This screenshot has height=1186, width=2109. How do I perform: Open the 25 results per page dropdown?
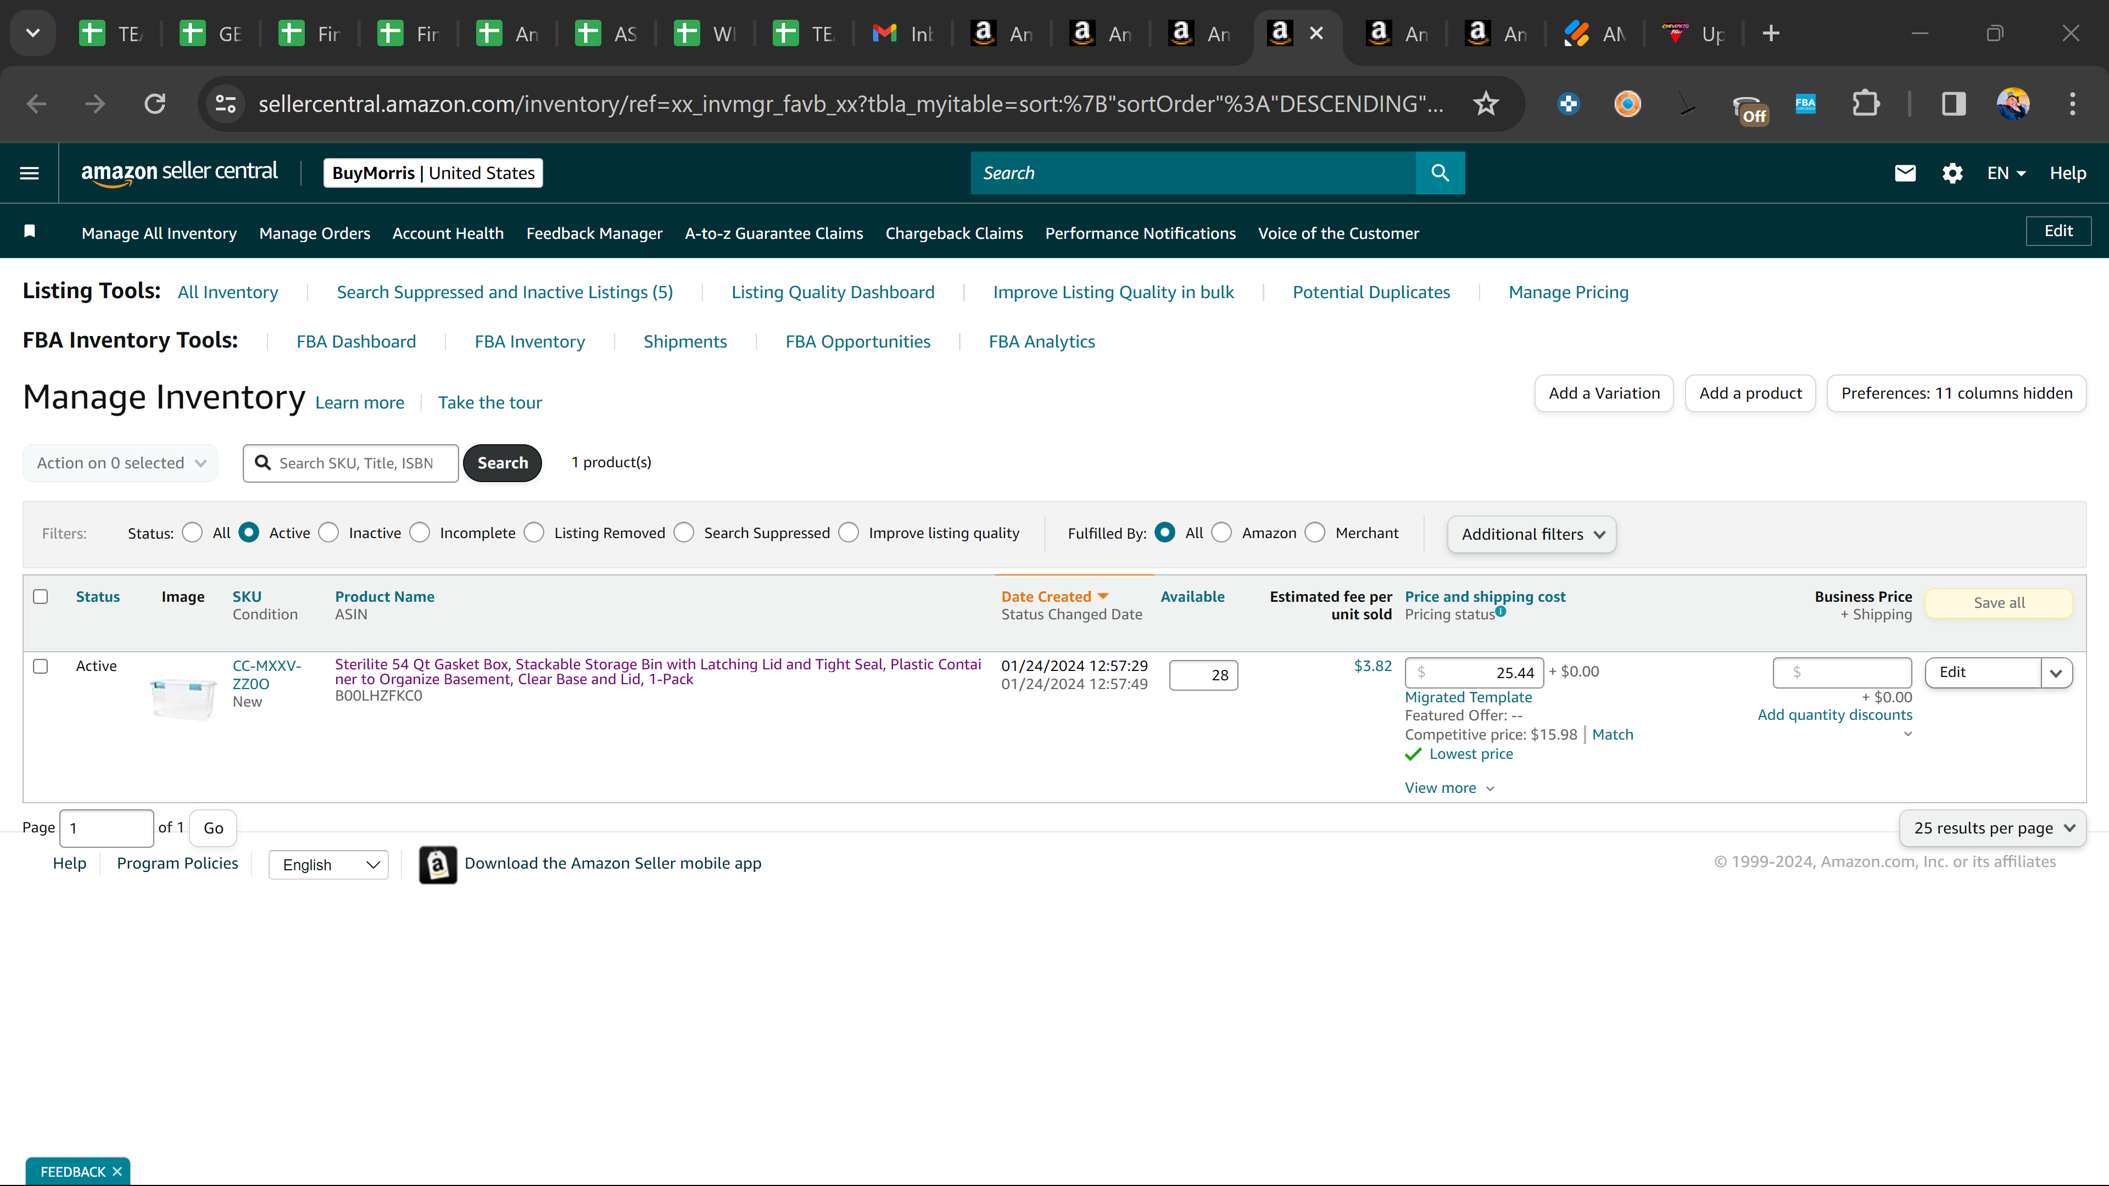point(1993,829)
